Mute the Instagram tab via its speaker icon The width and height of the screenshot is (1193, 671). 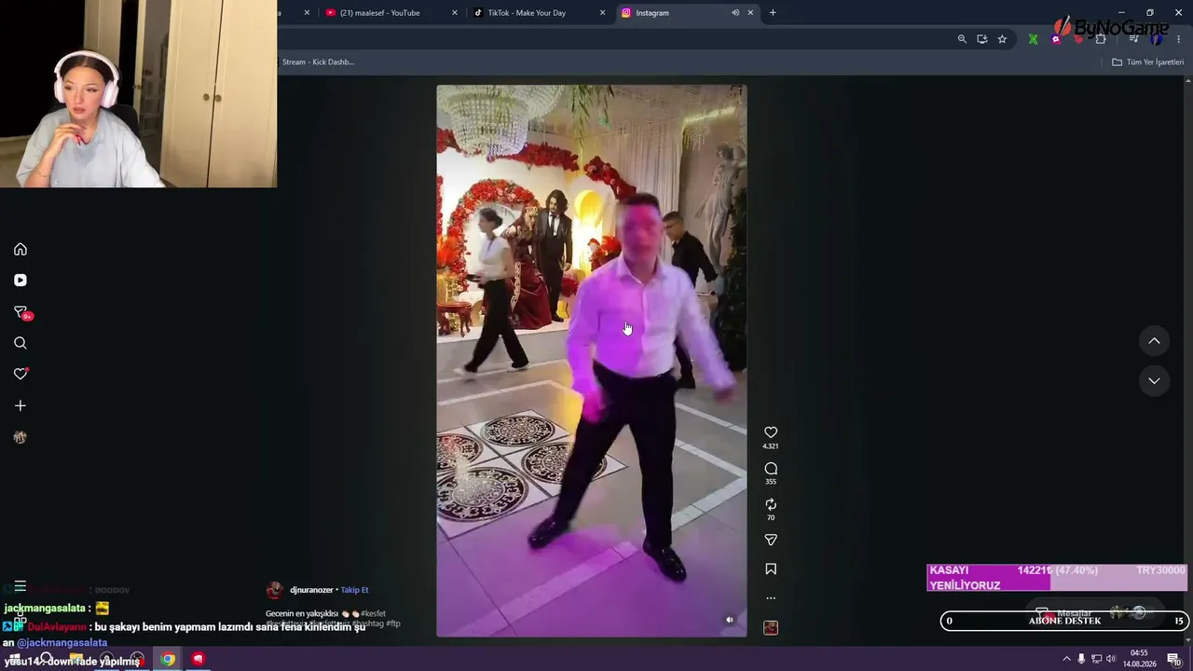click(x=735, y=13)
